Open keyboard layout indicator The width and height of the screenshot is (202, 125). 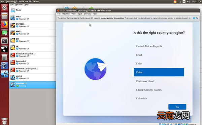[184, 2]
